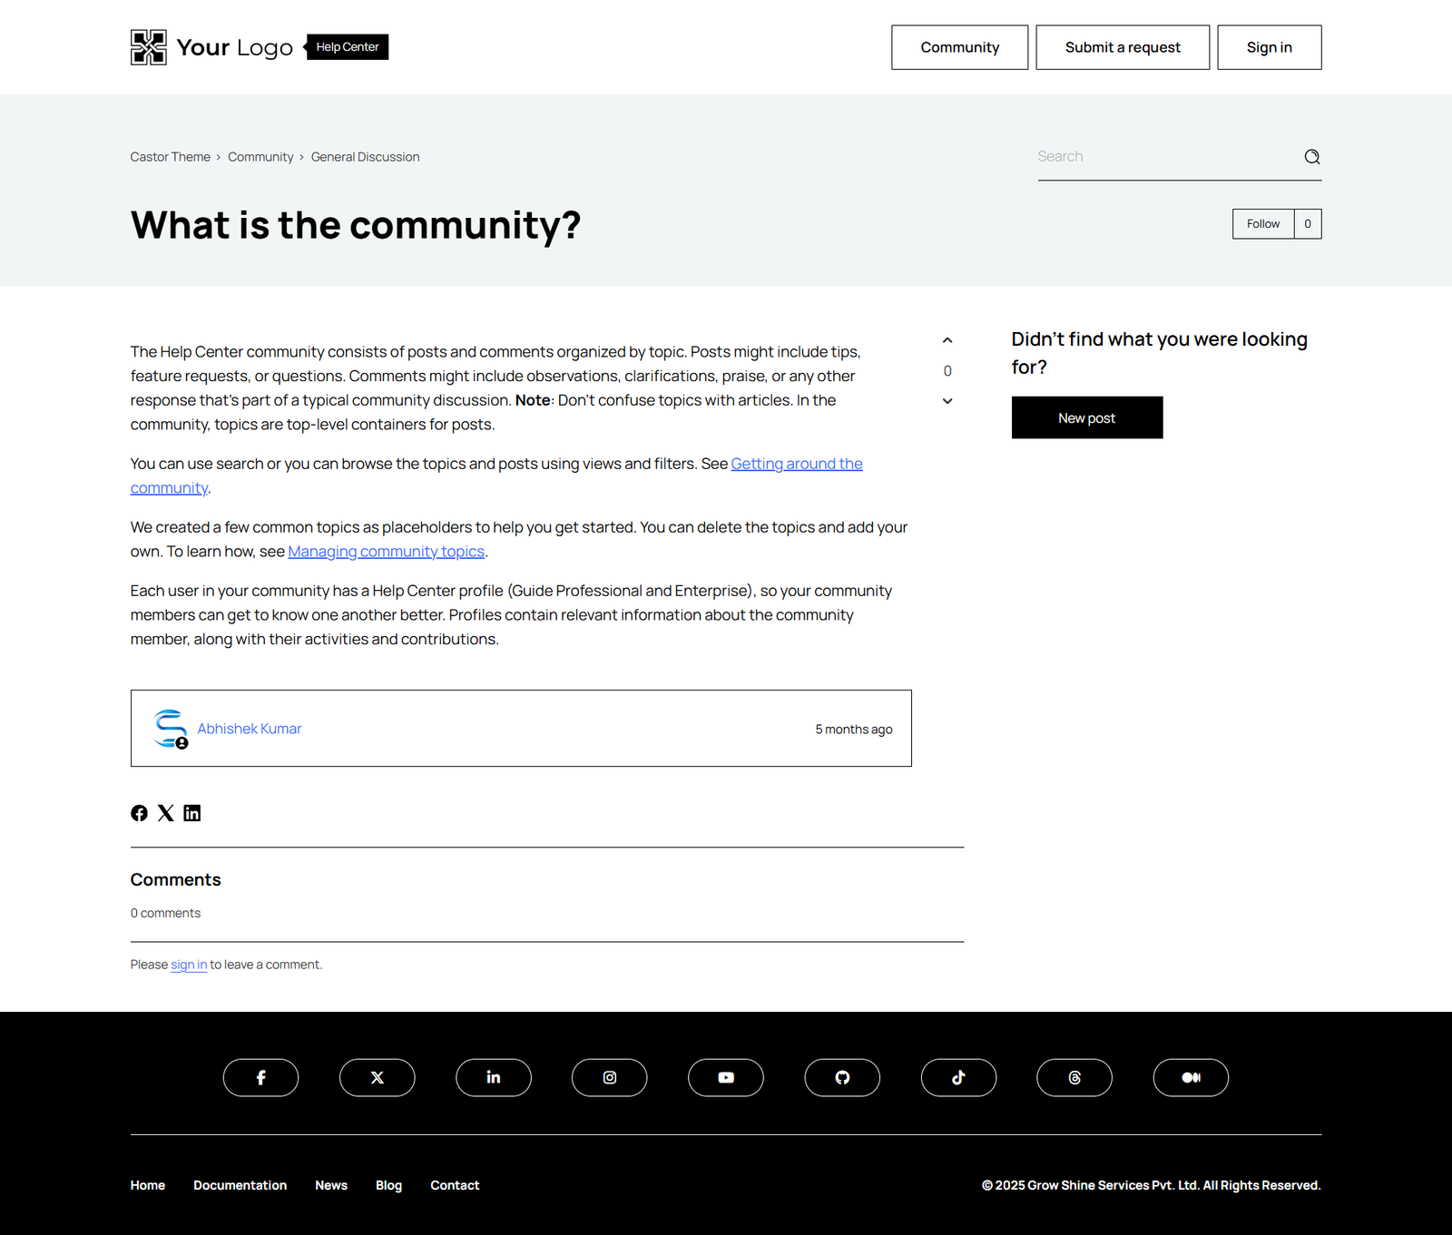Share post on Facebook icon below article
This screenshot has height=1235, width=1452.
point(139,813)
